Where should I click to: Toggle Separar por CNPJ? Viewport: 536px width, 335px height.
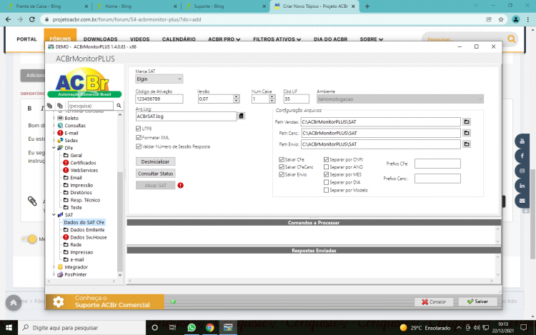[x=326, y=159]
